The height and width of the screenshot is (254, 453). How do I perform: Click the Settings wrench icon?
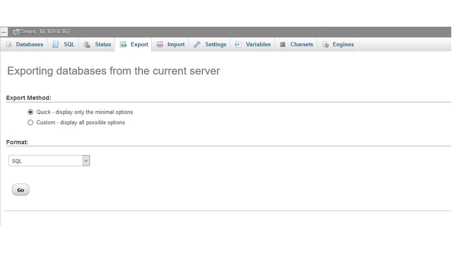pyautogui.click(x=197, y=44)
